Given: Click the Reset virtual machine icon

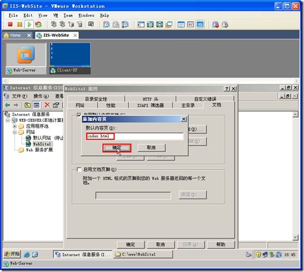Looking at the screenshot, I should (38, 24).
